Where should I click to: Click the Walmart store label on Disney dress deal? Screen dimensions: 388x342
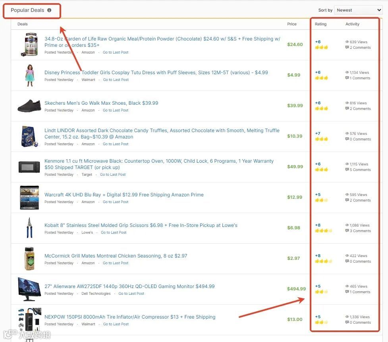click(88, 80)
